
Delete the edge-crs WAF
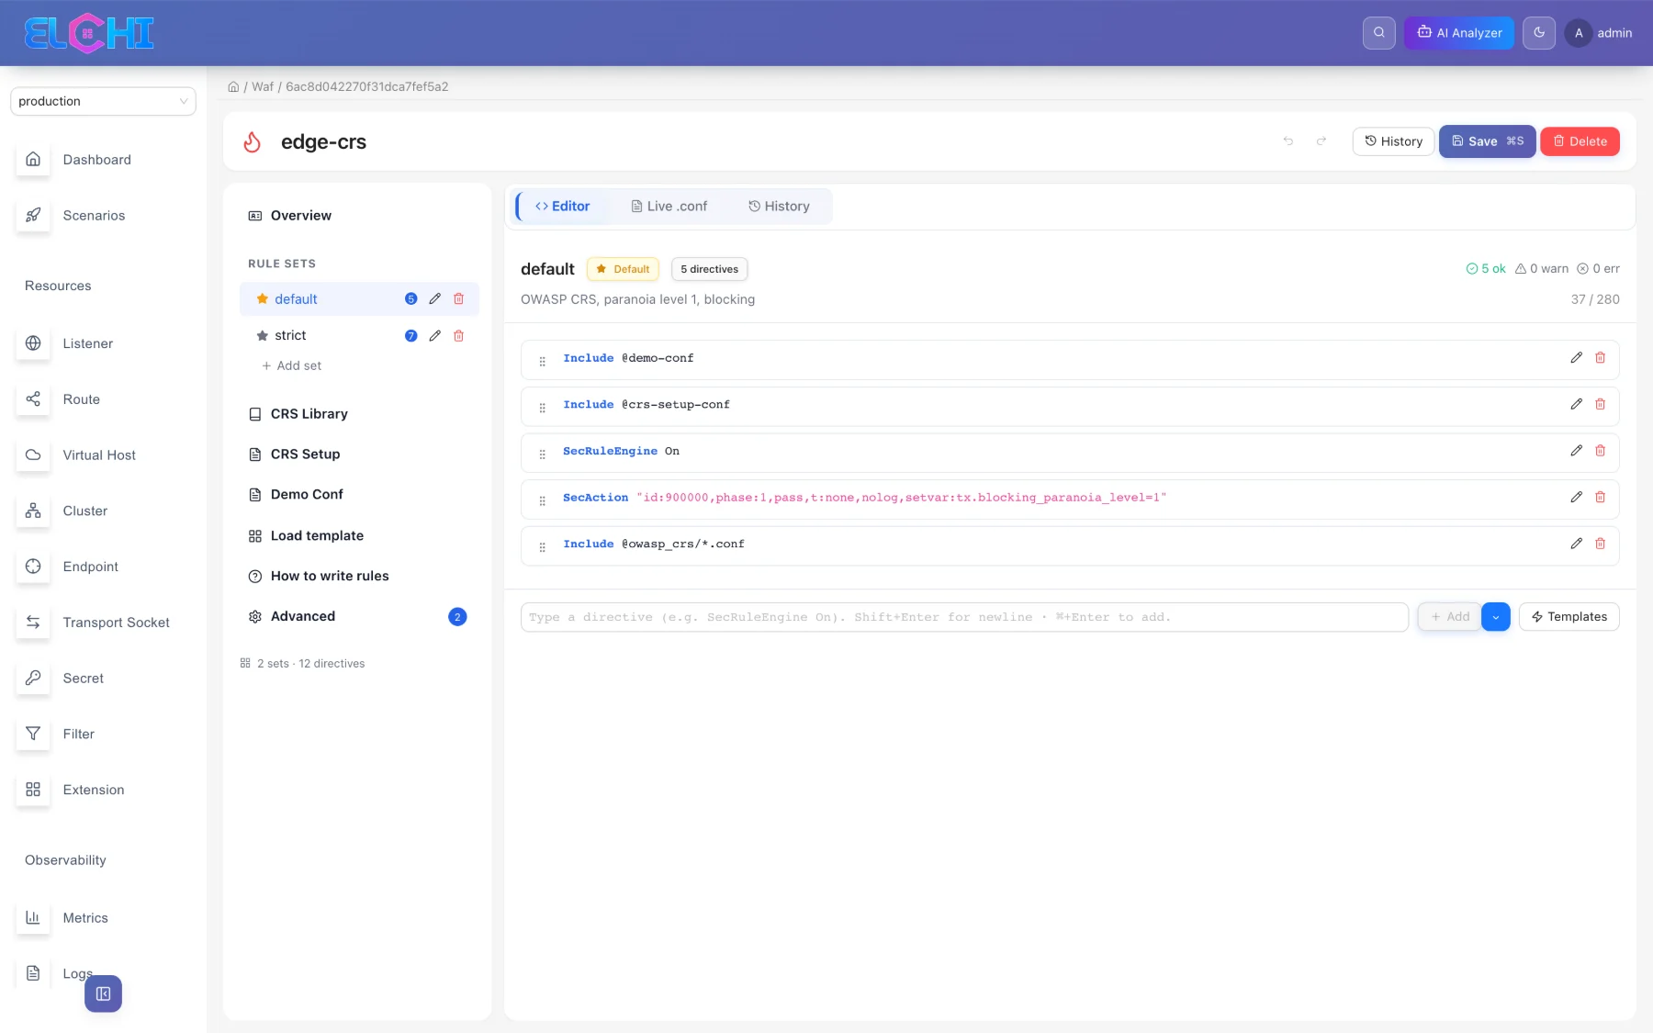pos(1580,141)
